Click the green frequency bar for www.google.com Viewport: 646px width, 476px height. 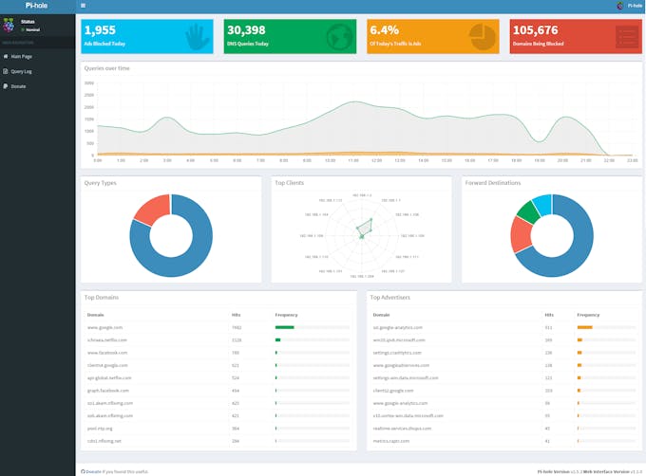(x=285, y=328)
